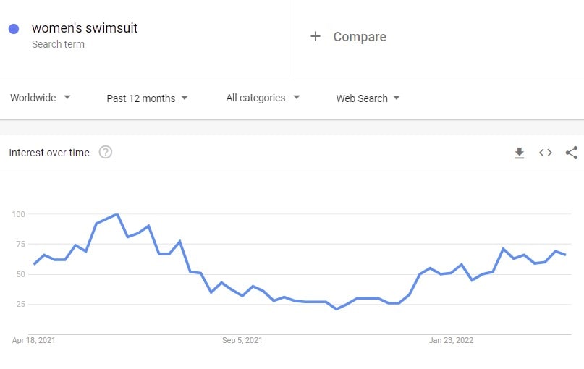Select the Apr 18, 2021 axis date
The image size is (584, 369).
pos(34,340)
